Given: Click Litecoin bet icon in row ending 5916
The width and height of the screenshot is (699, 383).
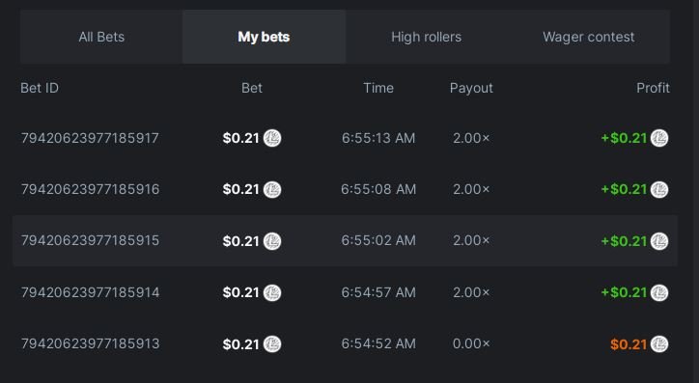Looking at the screenshot, I should coord(272,190).
